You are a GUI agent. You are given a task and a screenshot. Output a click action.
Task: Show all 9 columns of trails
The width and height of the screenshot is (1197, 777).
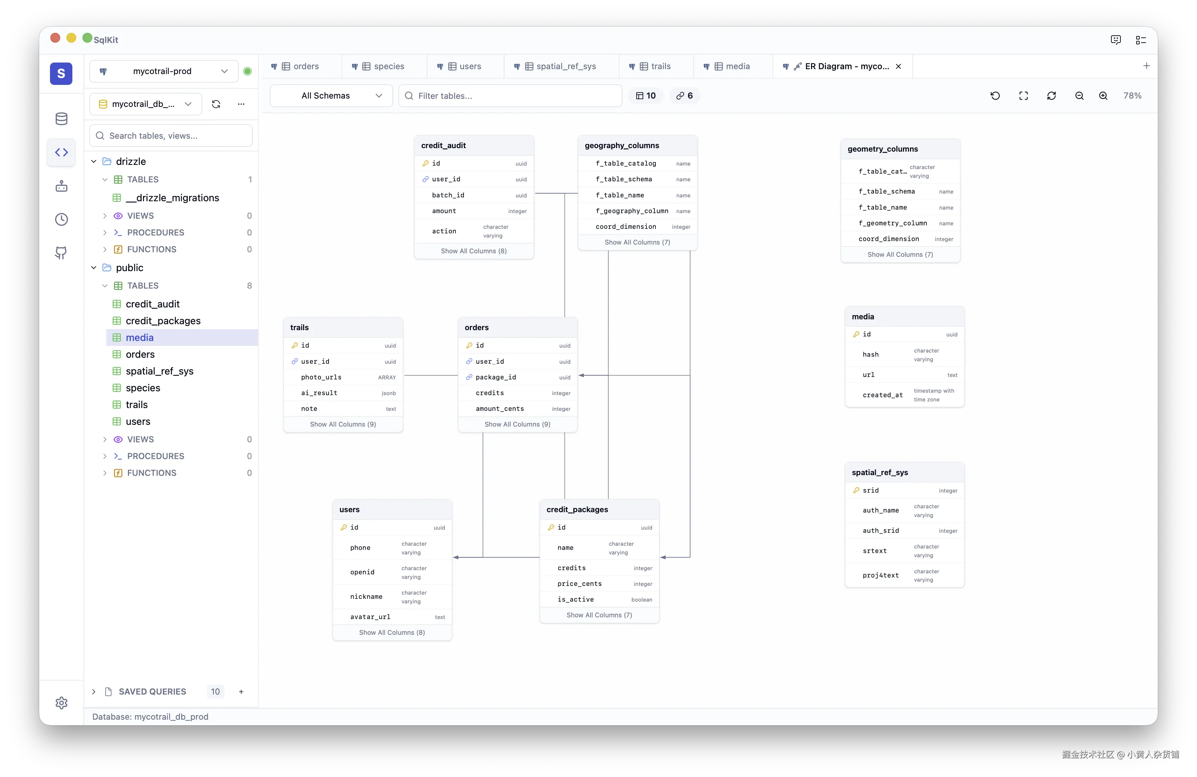pos(343,424)
